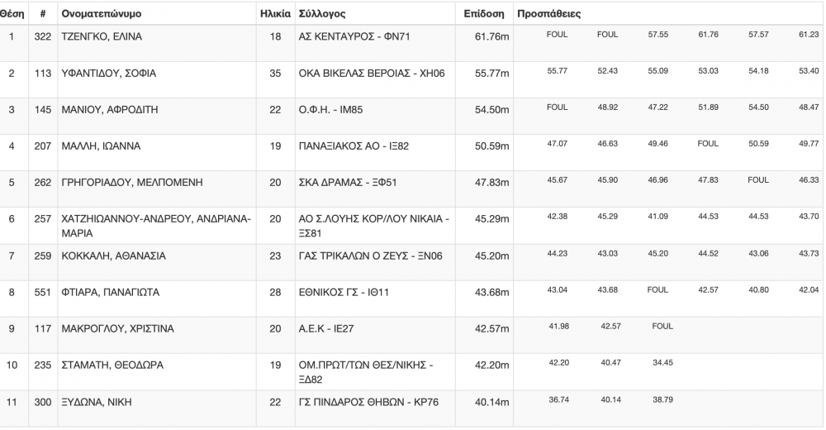Click club ΟΚΑ ΒΙΚΕΛΑΣ ΒΕΡΟΙΑΣ - ΧΗ06
The image size is (826, 430).
(372, 74)
